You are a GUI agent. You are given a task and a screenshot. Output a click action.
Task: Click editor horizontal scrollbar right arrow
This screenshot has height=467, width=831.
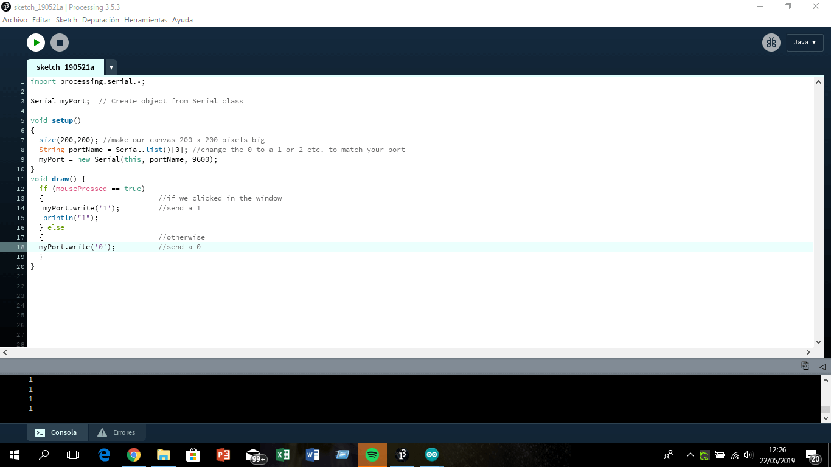[x=808, y=352]
